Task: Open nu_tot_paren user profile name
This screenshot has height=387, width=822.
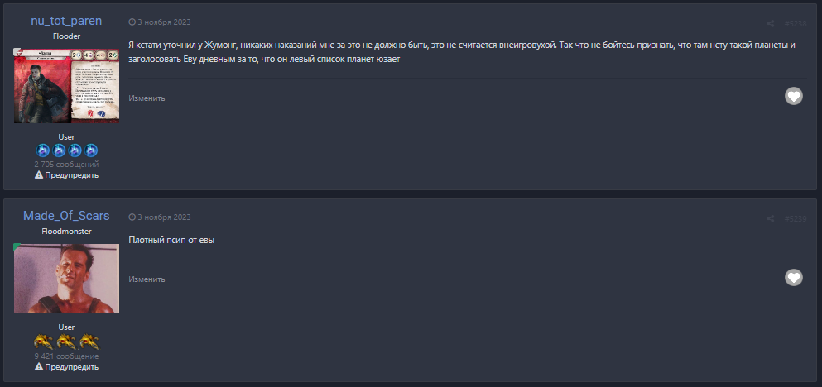Action: click(66, 21)
